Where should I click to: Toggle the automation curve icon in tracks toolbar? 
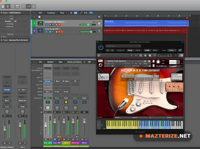click(81, 13)
